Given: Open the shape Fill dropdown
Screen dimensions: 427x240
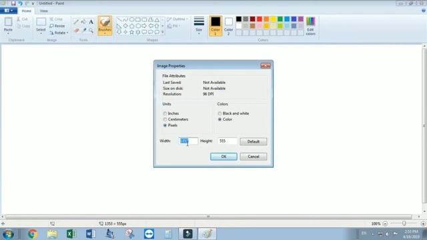Looking at the screenshot, I should pos(173,26).
